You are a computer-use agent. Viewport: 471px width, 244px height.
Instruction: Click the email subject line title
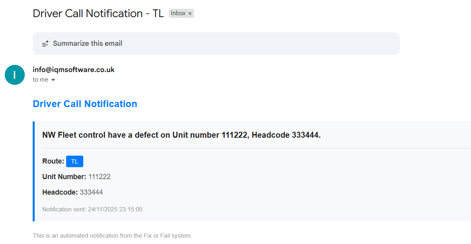pos(98,14)
